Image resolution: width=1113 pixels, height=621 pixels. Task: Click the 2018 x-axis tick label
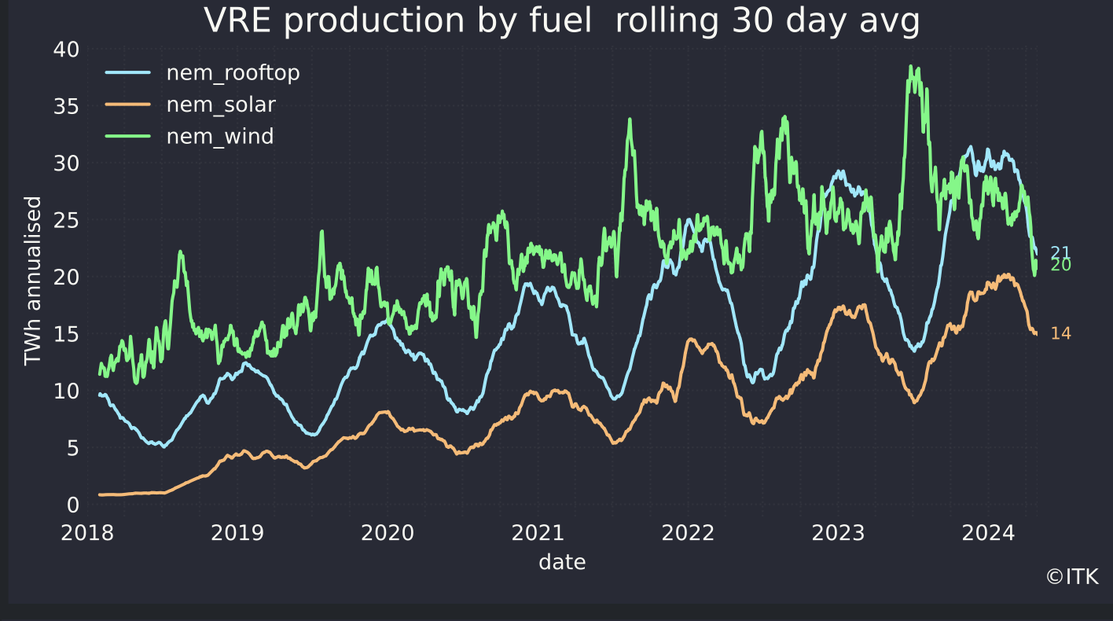87,534
